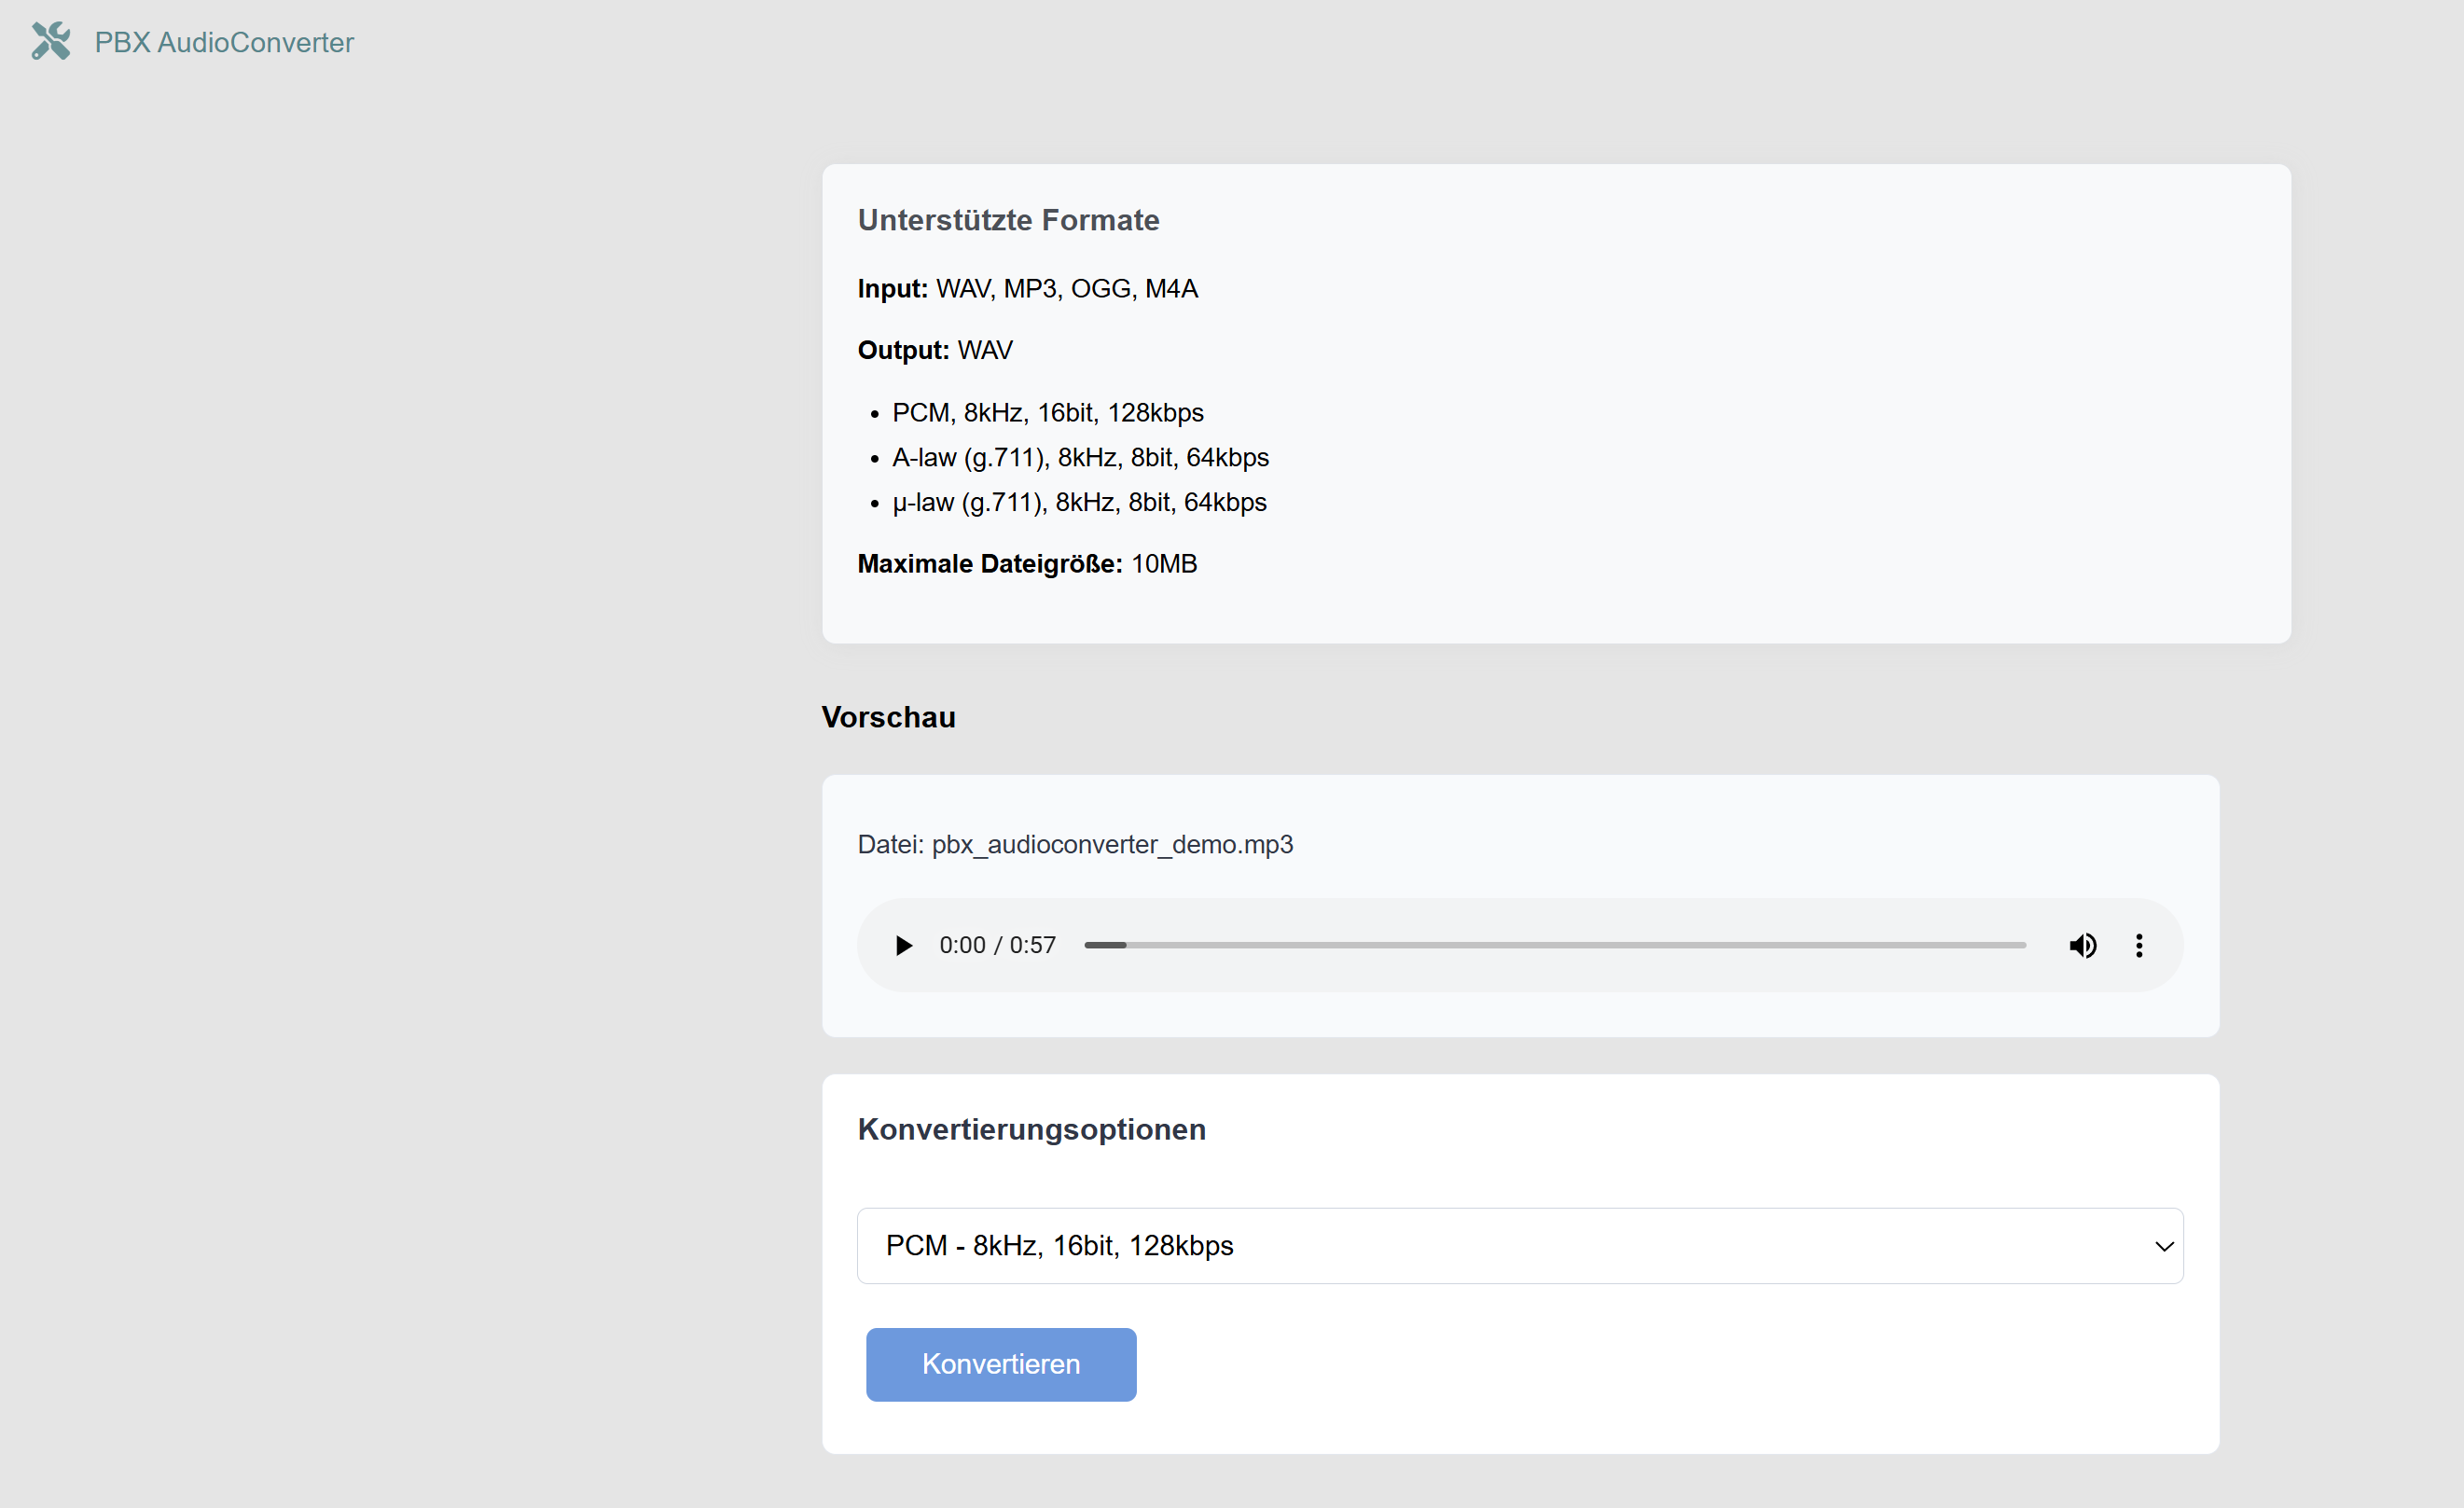Click the A-law (g.711) list item
The height and width of the screenshot is (1508, 2464).
pos(1080,457)
